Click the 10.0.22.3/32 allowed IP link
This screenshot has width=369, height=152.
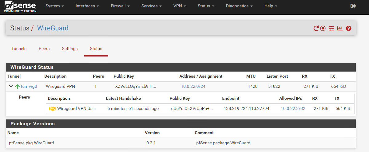click(293, 108)
